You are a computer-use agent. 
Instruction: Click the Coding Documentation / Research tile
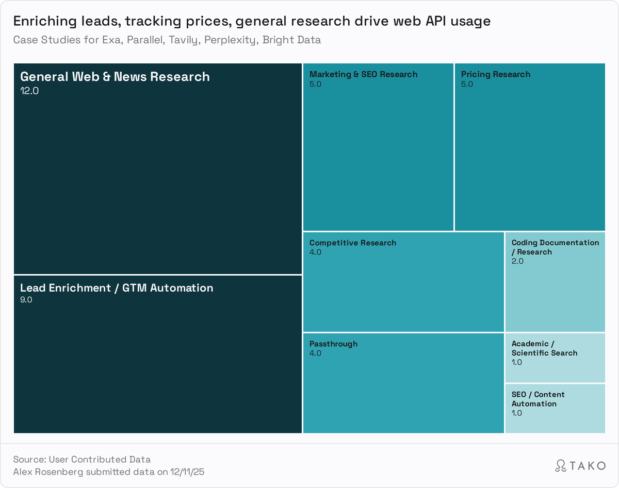(555, 282)
